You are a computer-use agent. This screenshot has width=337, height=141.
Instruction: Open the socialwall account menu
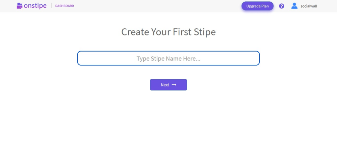click(x=304, y=6)
